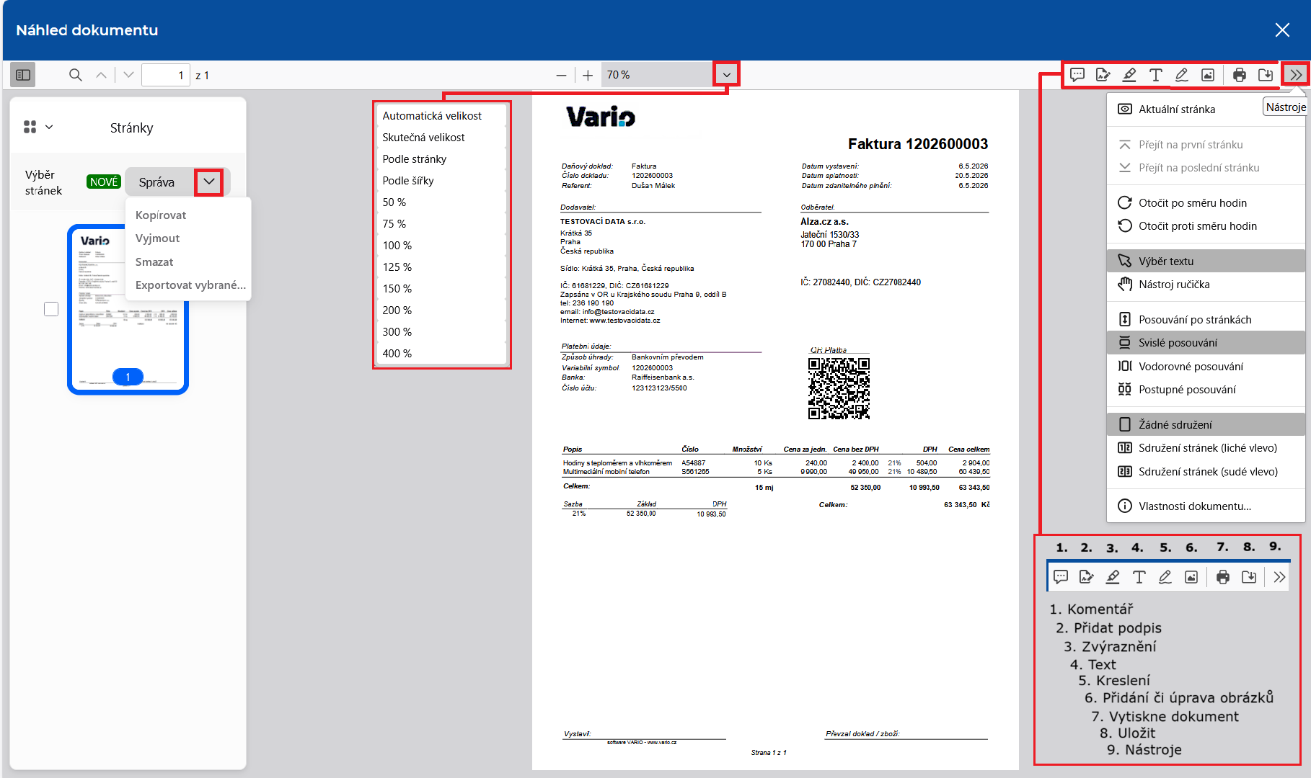Click Přejít na první stránku

tap(1206, 144)
